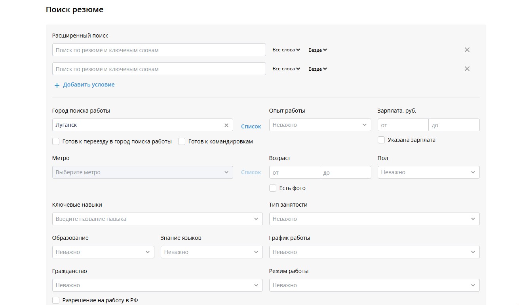
Task: Click the Ключевые навыки input field
Action: click(x=152, y=219)
